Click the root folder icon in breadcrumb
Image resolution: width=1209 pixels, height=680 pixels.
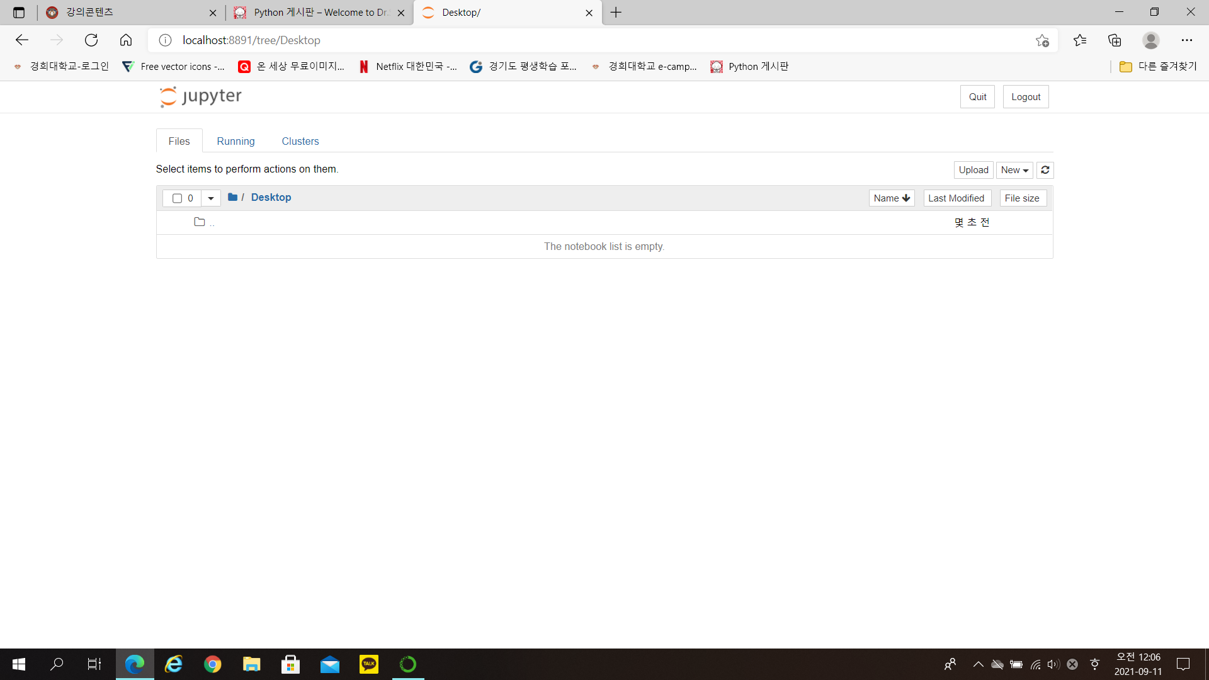tap(232, 197)
